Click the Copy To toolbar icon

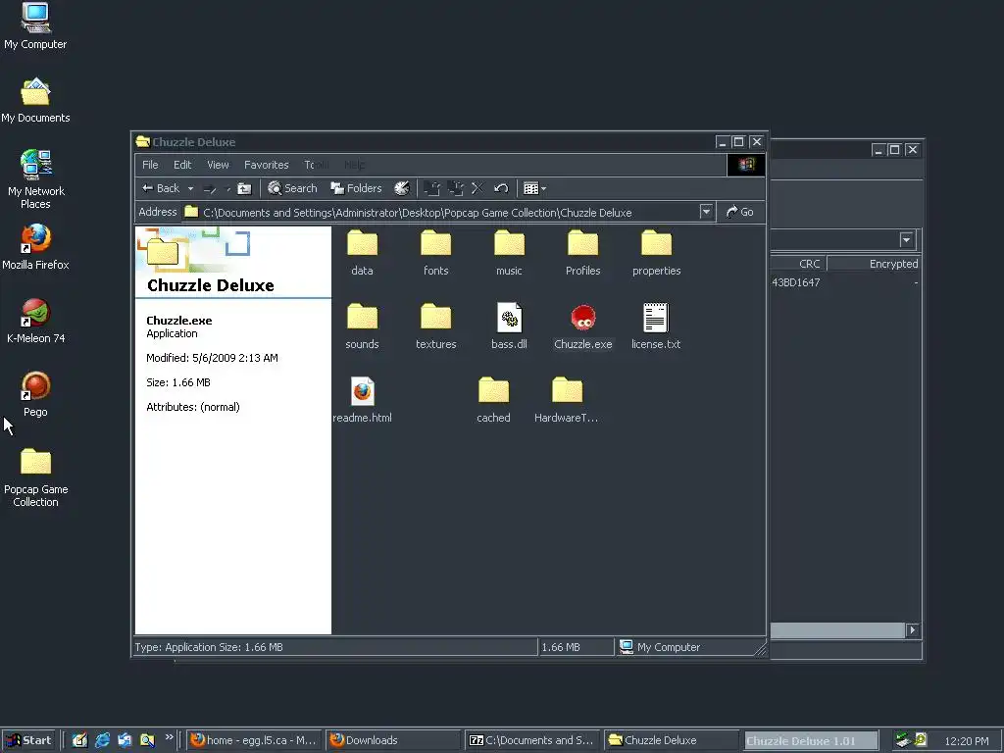pyautogui.click(x=455, y=188)
